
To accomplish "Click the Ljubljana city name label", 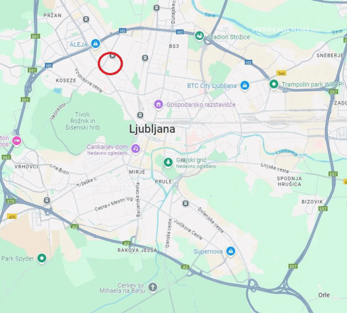I will [152, 129].
